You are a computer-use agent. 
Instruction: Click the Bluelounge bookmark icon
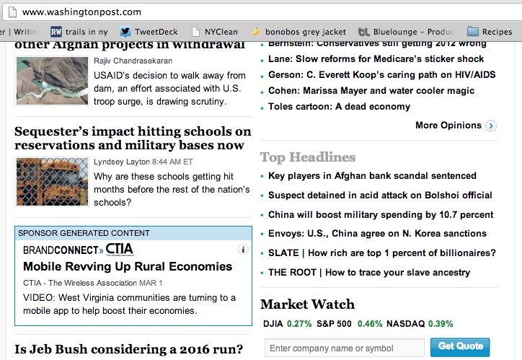(364, 32)
